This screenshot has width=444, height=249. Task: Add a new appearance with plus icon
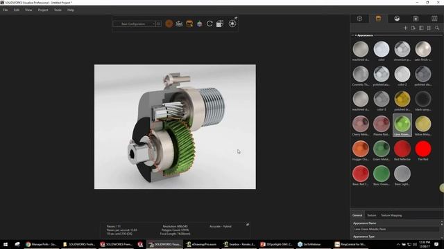click(x=405, y=28)
